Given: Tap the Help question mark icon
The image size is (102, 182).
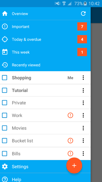Looking at the screenshot, I should 5,179.
